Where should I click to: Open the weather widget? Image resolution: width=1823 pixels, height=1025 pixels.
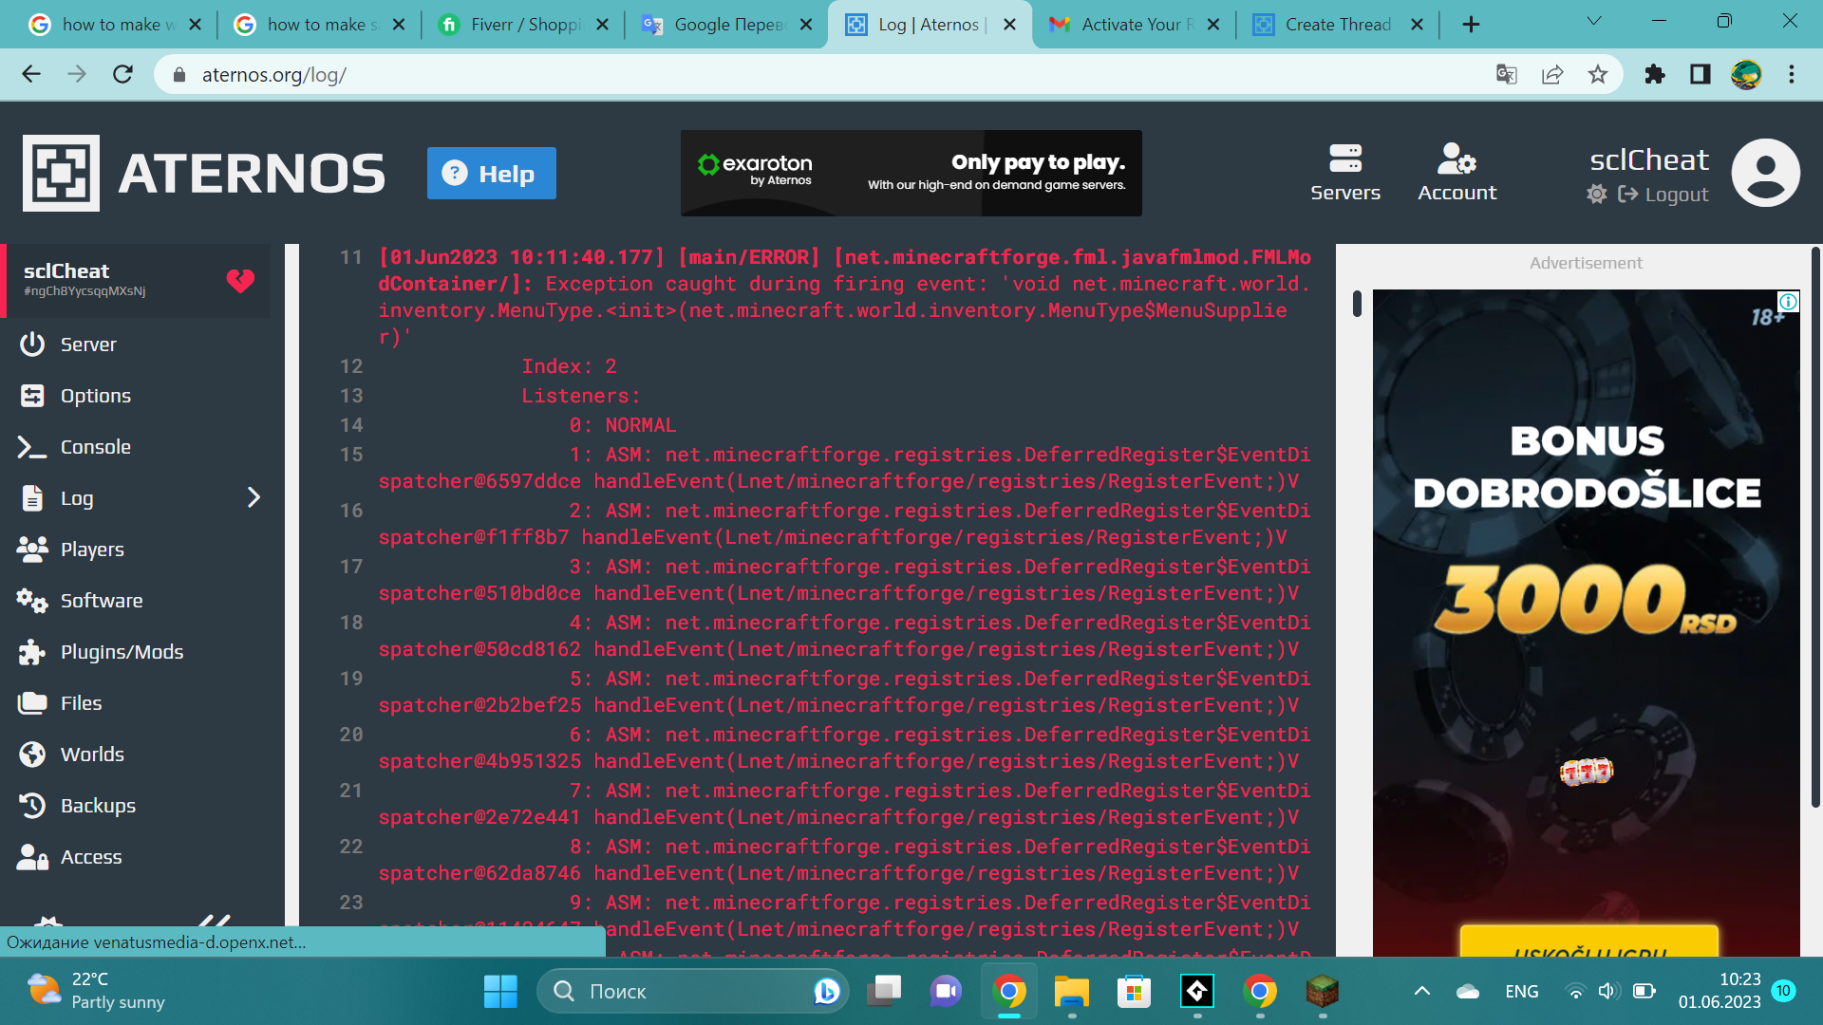coord(97,992)
